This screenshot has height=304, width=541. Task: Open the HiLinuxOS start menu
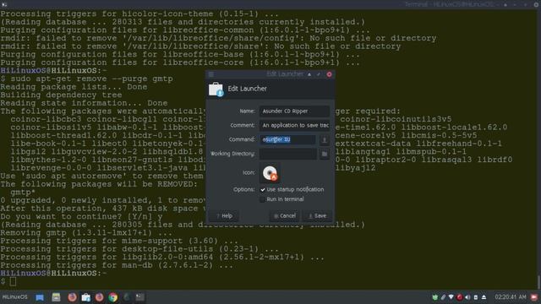click(x=15, y=296)
